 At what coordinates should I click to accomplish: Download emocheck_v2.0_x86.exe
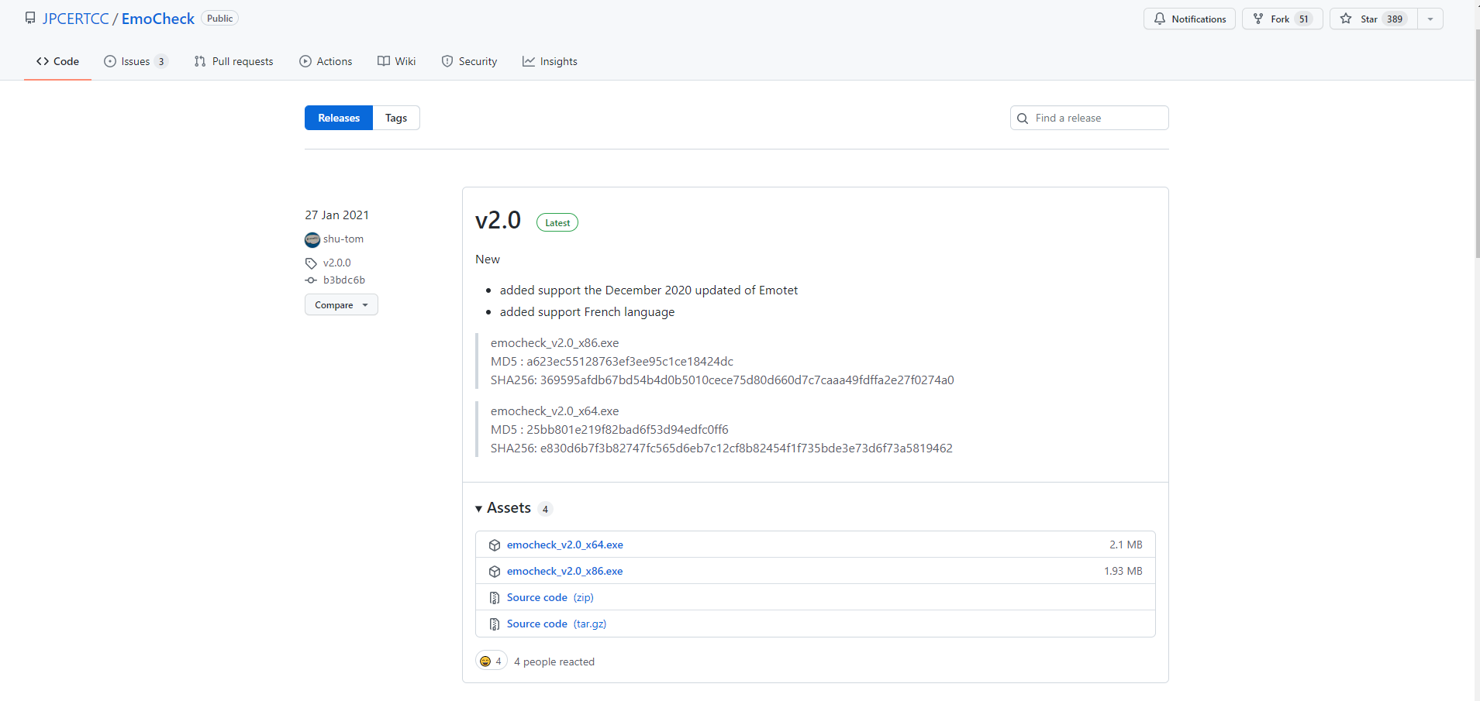(x=565, y=571)
